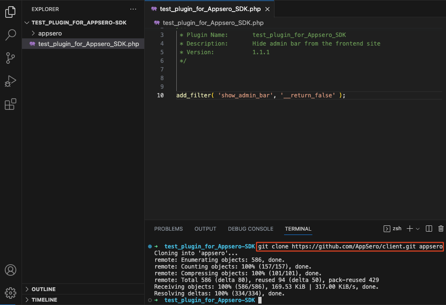
Task: Open Explorer more actions ellipsis
Action: coord(133,9)
